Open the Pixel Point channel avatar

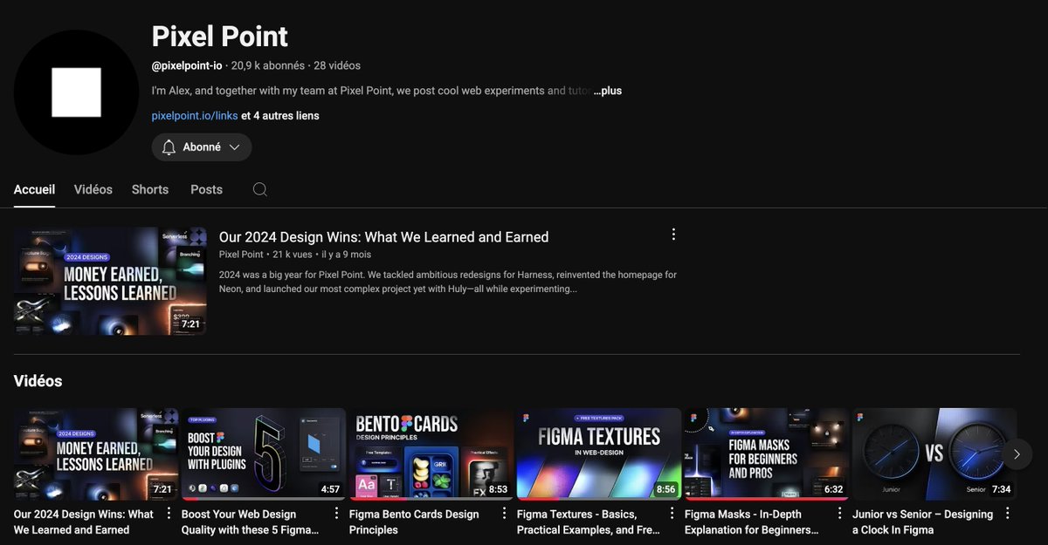point(77,92)
